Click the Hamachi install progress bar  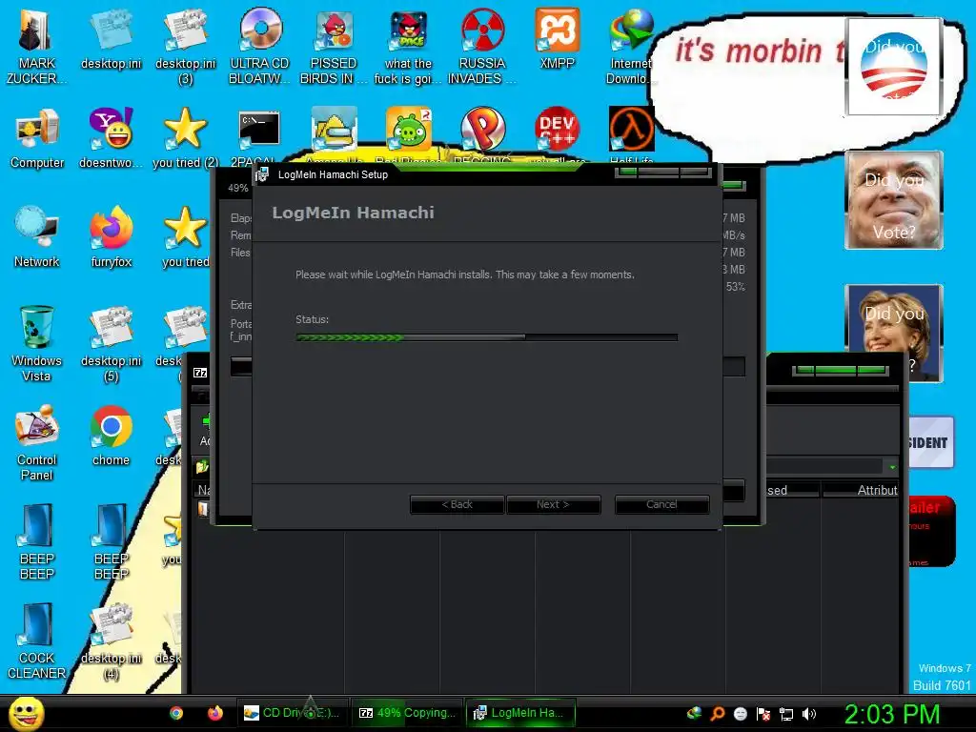487,337
